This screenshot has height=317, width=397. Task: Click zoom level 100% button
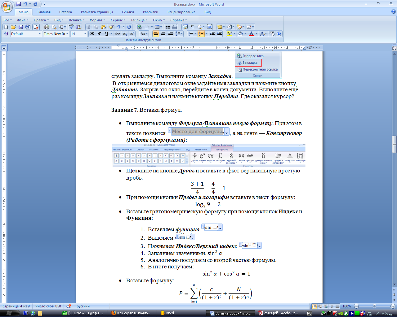point(347,306)
